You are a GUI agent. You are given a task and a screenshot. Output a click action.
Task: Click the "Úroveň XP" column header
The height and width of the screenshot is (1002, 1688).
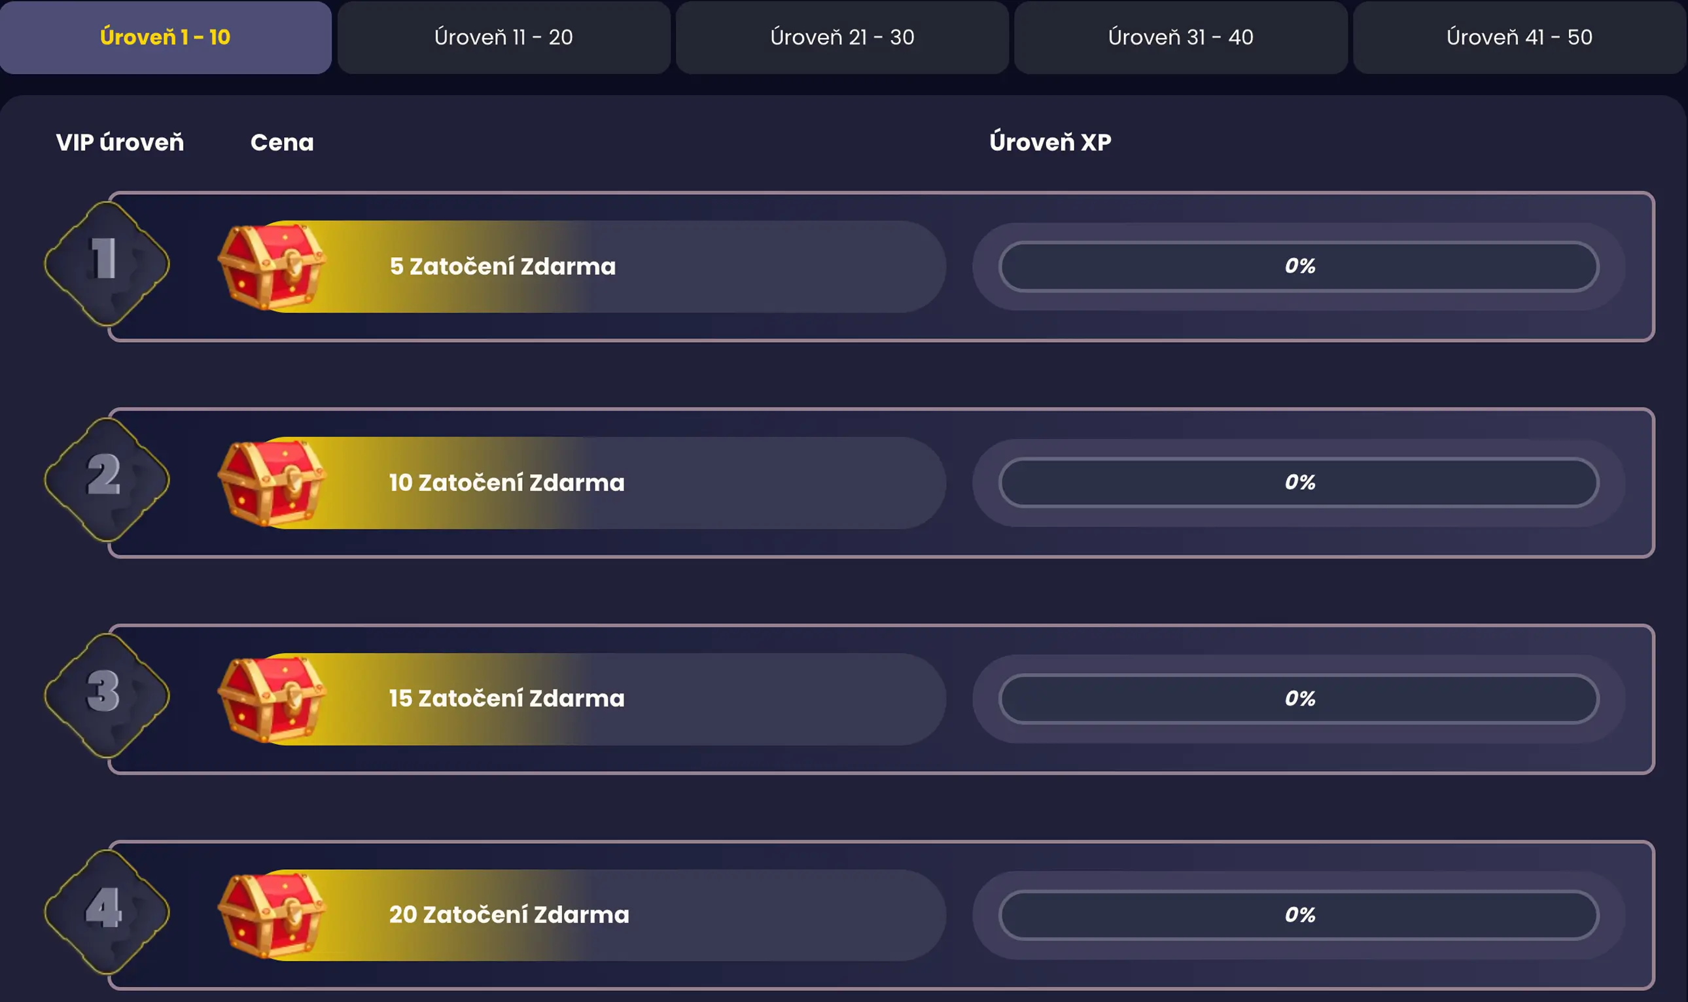pyautogui.click(x=1050, y=143)
